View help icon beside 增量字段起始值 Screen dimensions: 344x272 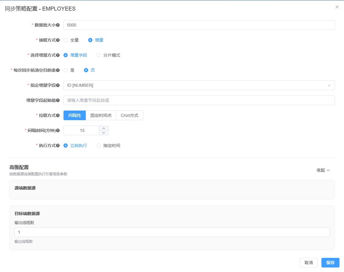58,100
